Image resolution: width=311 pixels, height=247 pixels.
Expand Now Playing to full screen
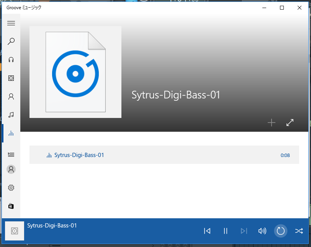coord(290,123)
